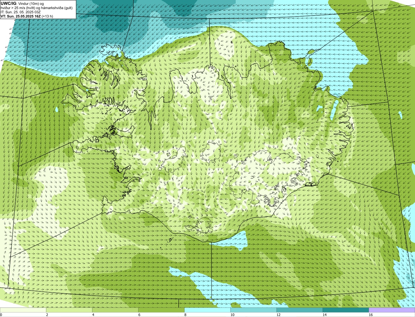This screenshot has width=415, height=317.
Task: Click the 'VT: Sun. 25.05.2025 16Z (+13 h)' line
Action: point(27,16)
